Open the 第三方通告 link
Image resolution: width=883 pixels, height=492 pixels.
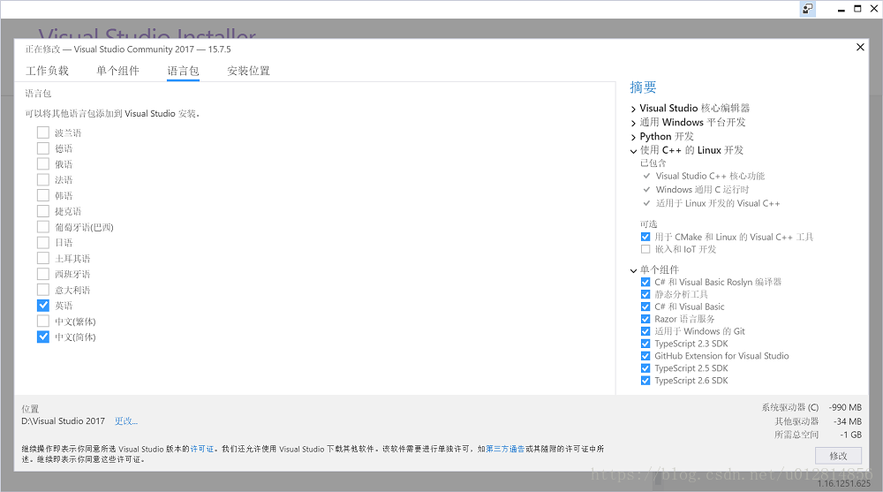click(x=505, y=450)
